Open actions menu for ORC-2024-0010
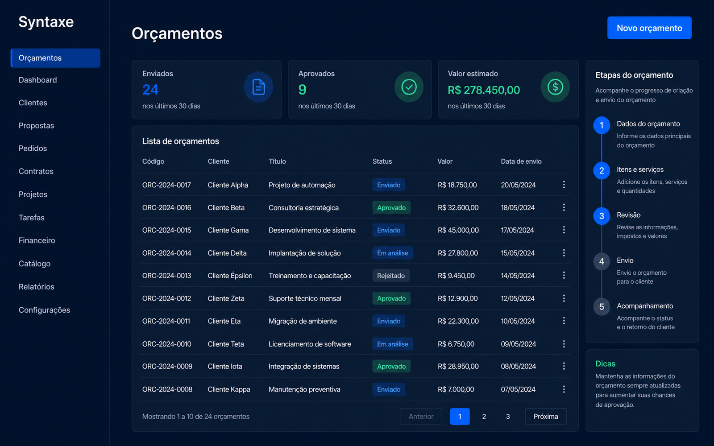714x446 pixels. (564, 344)
